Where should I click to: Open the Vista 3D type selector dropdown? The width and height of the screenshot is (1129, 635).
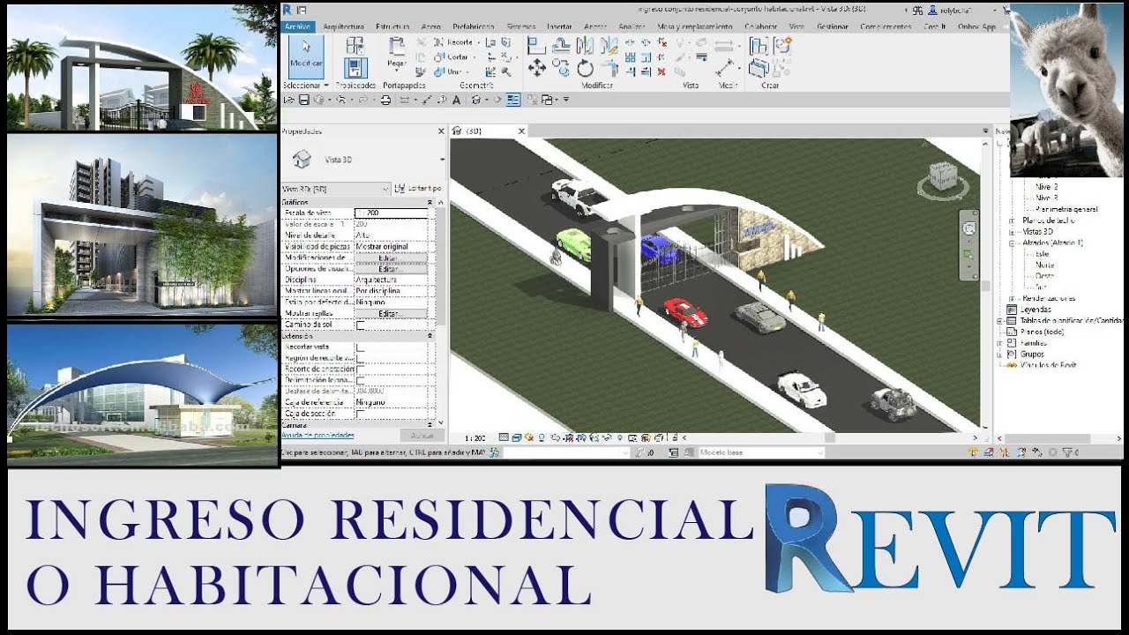click(442, 160)
